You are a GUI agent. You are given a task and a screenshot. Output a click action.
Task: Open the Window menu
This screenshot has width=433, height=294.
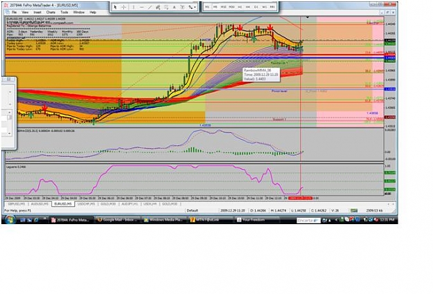coord(79,12)
